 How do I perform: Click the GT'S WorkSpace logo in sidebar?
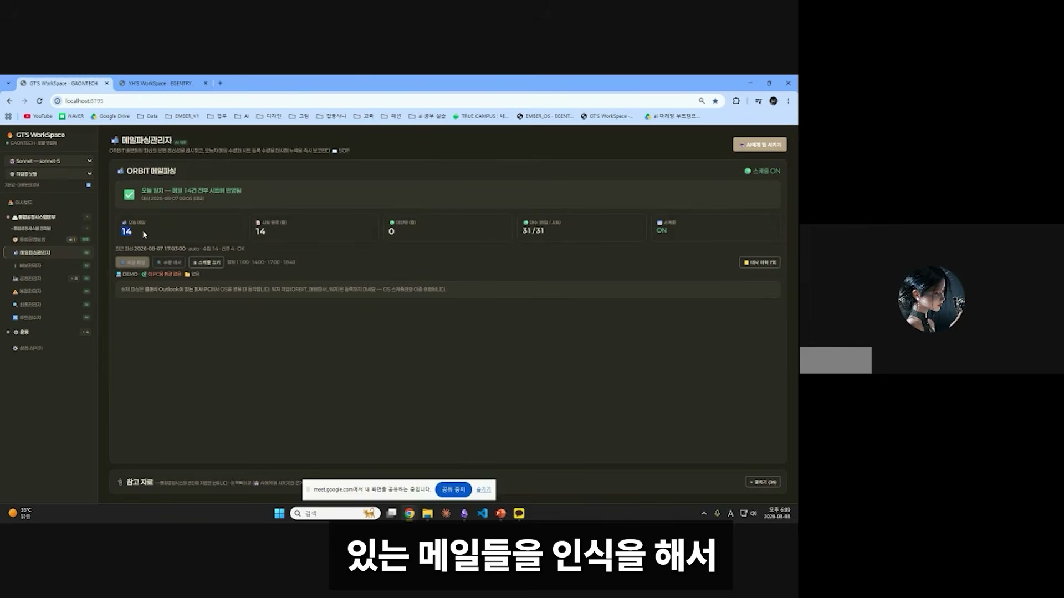pos(36,135)
